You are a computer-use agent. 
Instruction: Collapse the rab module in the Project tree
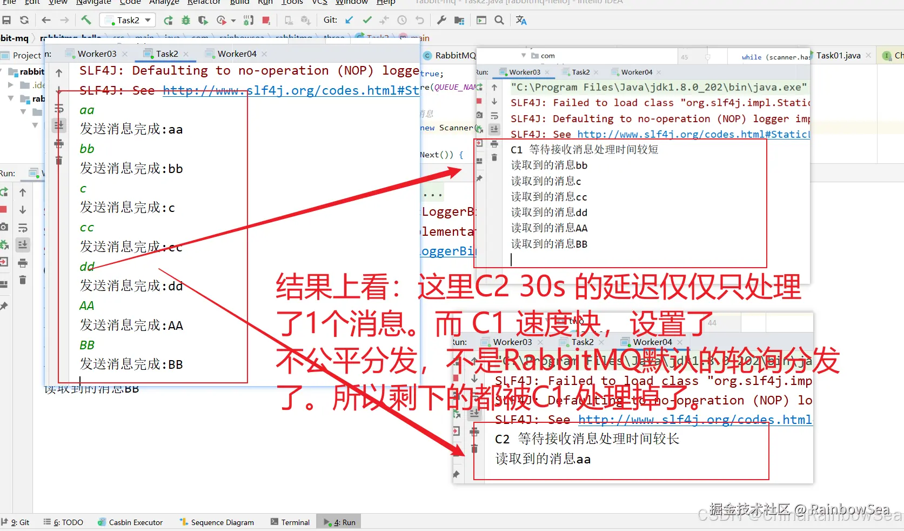tap(10, 98)
